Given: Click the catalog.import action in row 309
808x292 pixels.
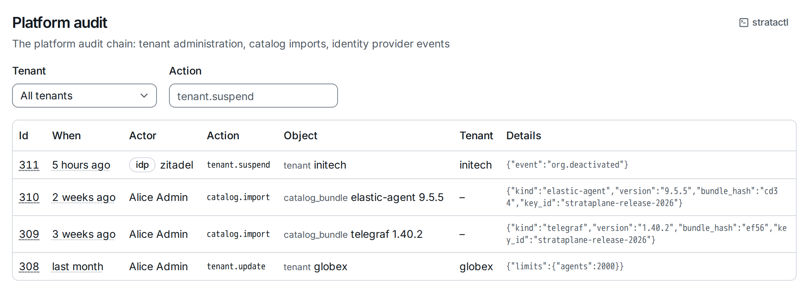Looking at the screenshot, I should (238, 234).
